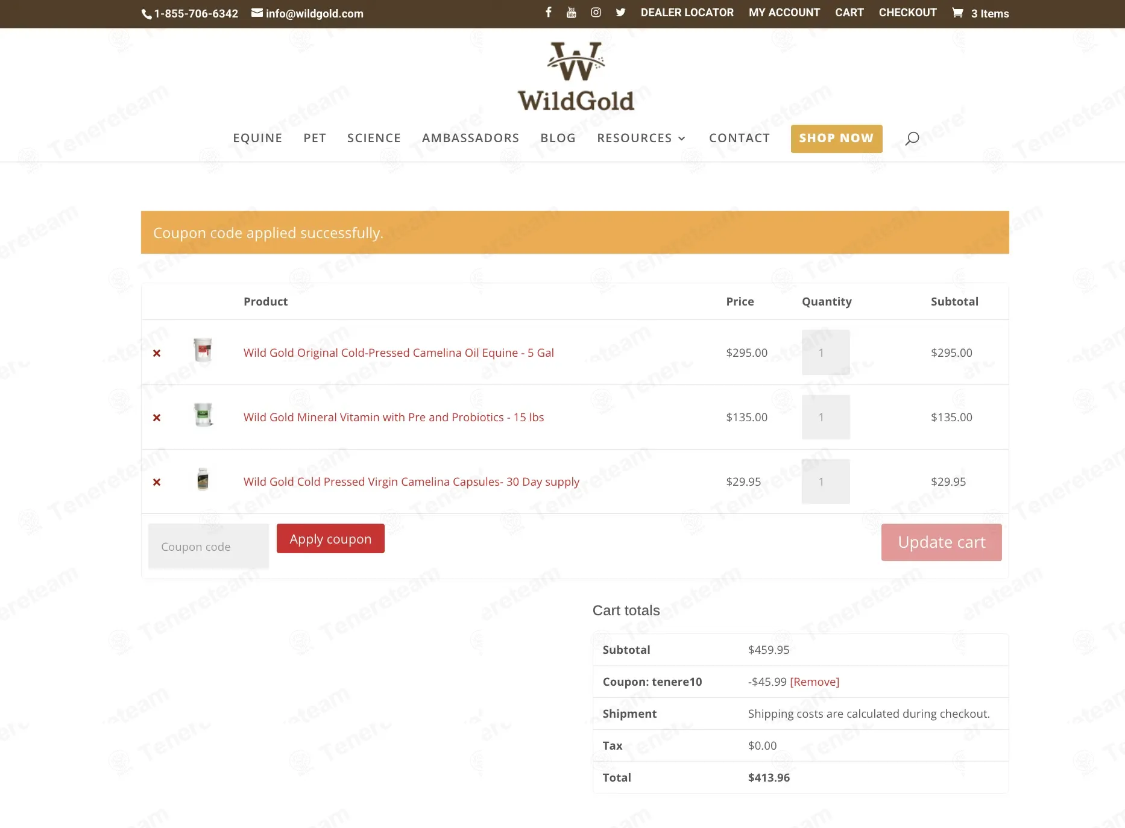Screen dimensions: 1125x828
Task: Click phone number 1-855-706-6342
Action: pyautogui.click(x=190, y=13)
